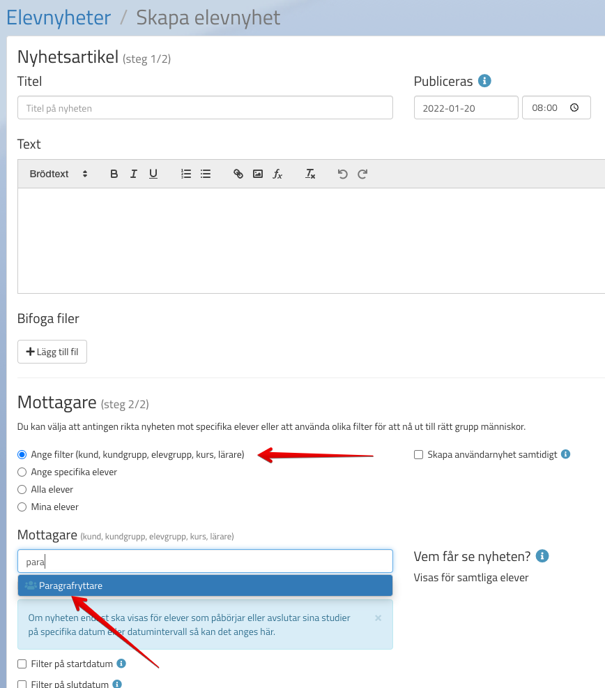Screen dimensions: 605x688
Task: Open the time picker clock icon
Action: tap(574, 108)
